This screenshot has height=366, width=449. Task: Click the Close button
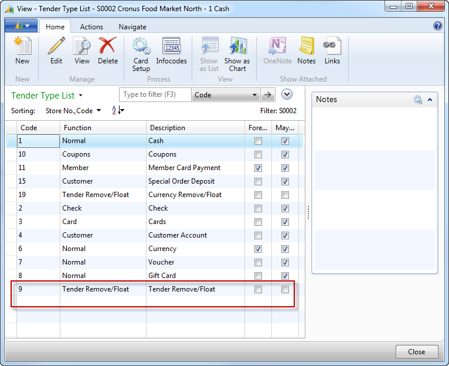tap(417, 352)
